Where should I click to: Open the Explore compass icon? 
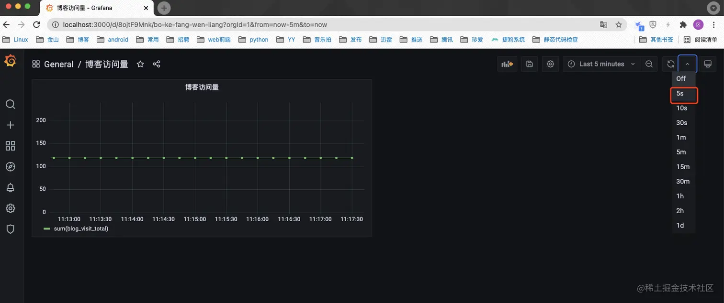pos(10,166)
